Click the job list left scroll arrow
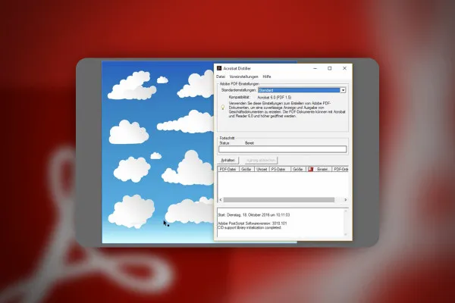This screenshot has width=455, height=303. (x=221, y=199)
